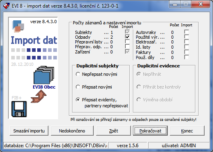Click the orange curved arrow icon
This screenshot has width=213, height=152.
(38, 97)
